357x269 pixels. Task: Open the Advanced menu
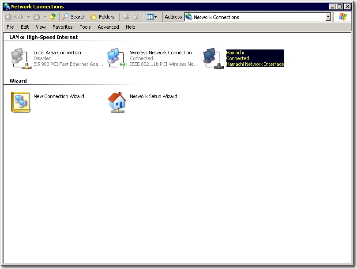[x=108, y=27]
